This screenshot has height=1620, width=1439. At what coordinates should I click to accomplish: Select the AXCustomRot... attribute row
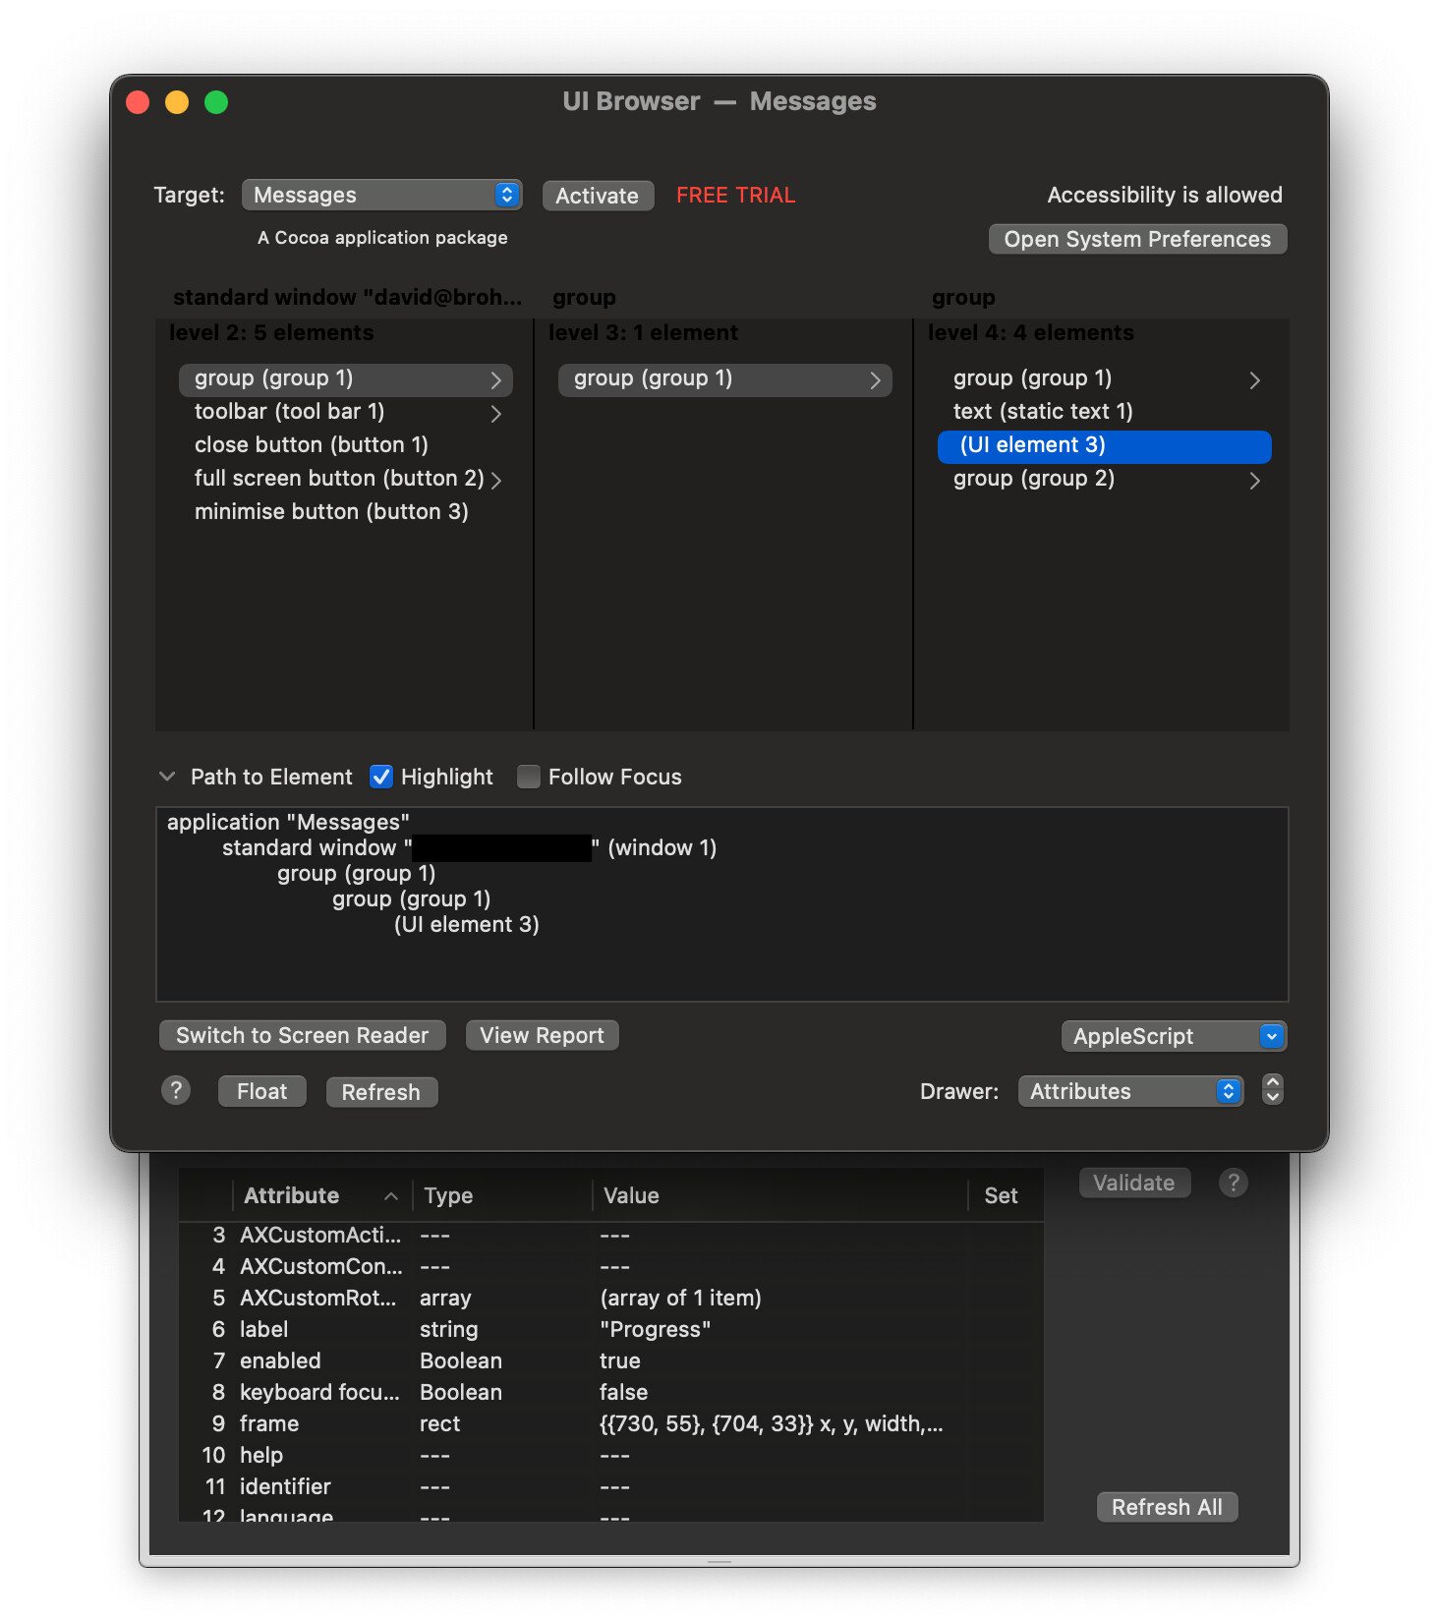point(610,1298)
